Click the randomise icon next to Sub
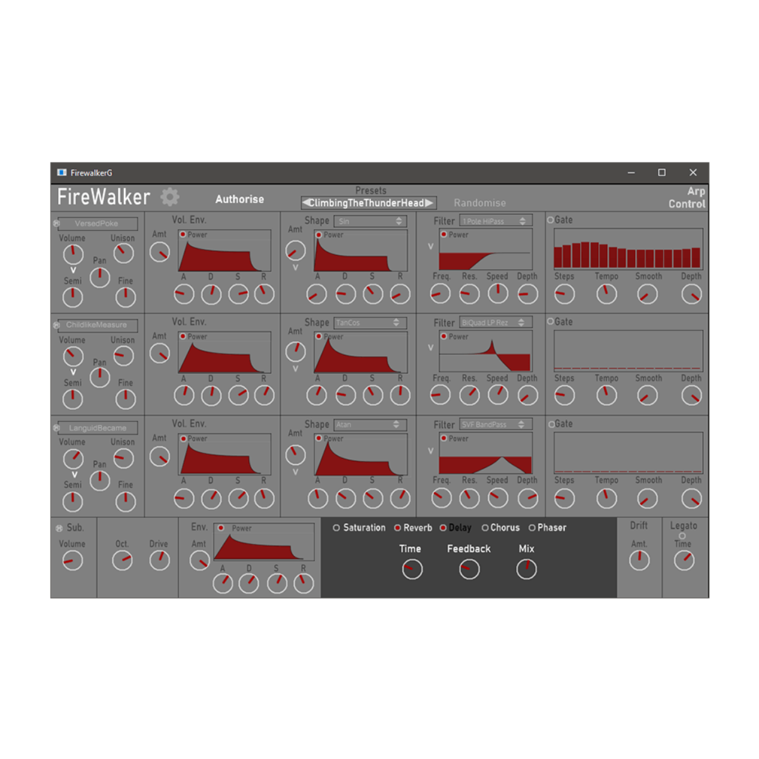Viewport: 759px width, 759px height. [x=59, y=528]
